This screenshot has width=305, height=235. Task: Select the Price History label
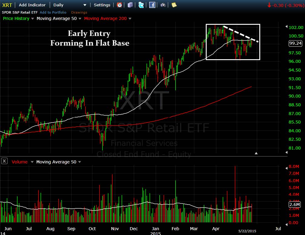coord(16,18)
